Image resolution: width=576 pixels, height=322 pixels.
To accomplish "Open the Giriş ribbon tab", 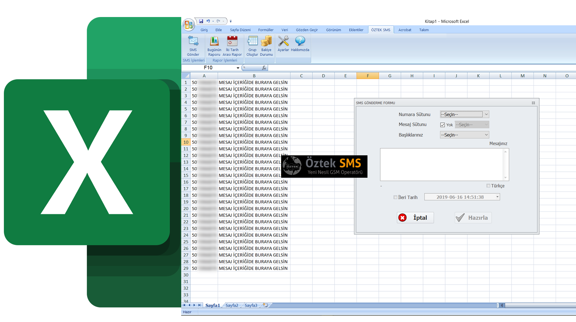I will click(x=204, y=30).
